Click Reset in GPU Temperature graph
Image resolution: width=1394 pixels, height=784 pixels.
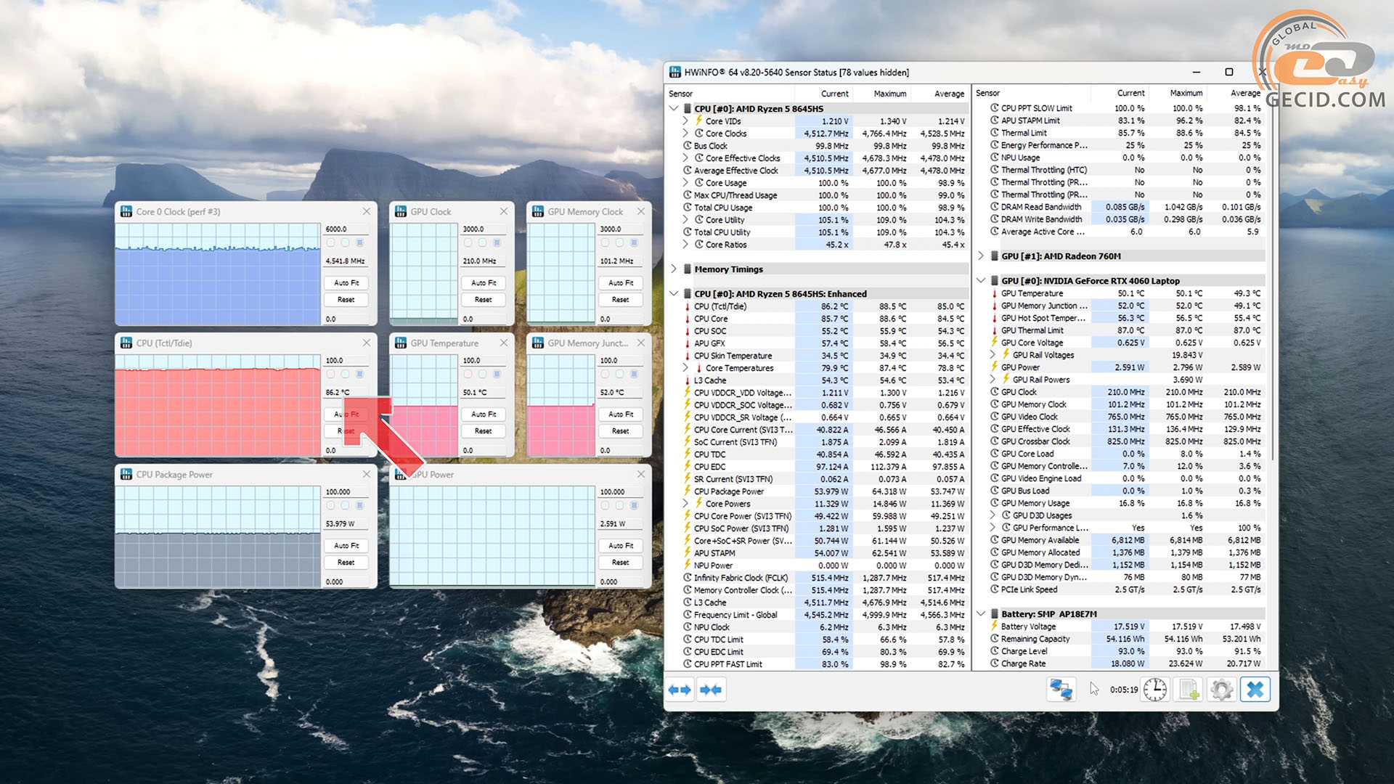click(484, 430)
